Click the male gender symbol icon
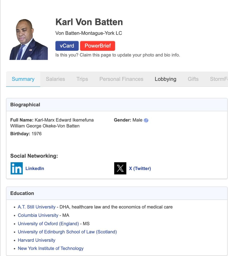Viewport: 228px width, 256px height. (x=146, y=120)
